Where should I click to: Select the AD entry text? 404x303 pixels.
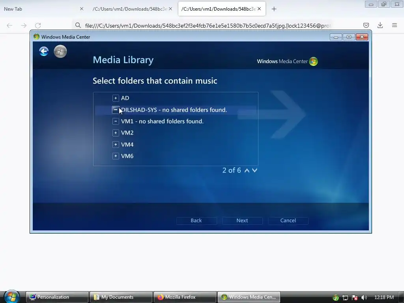[x=125, y=98]
